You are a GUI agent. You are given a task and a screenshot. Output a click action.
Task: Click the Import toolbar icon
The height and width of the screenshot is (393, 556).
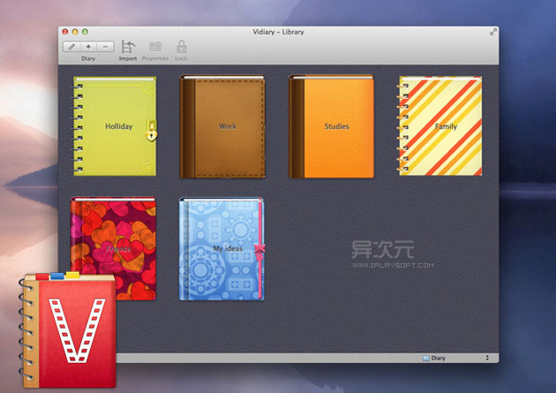[x=129, y=49]
